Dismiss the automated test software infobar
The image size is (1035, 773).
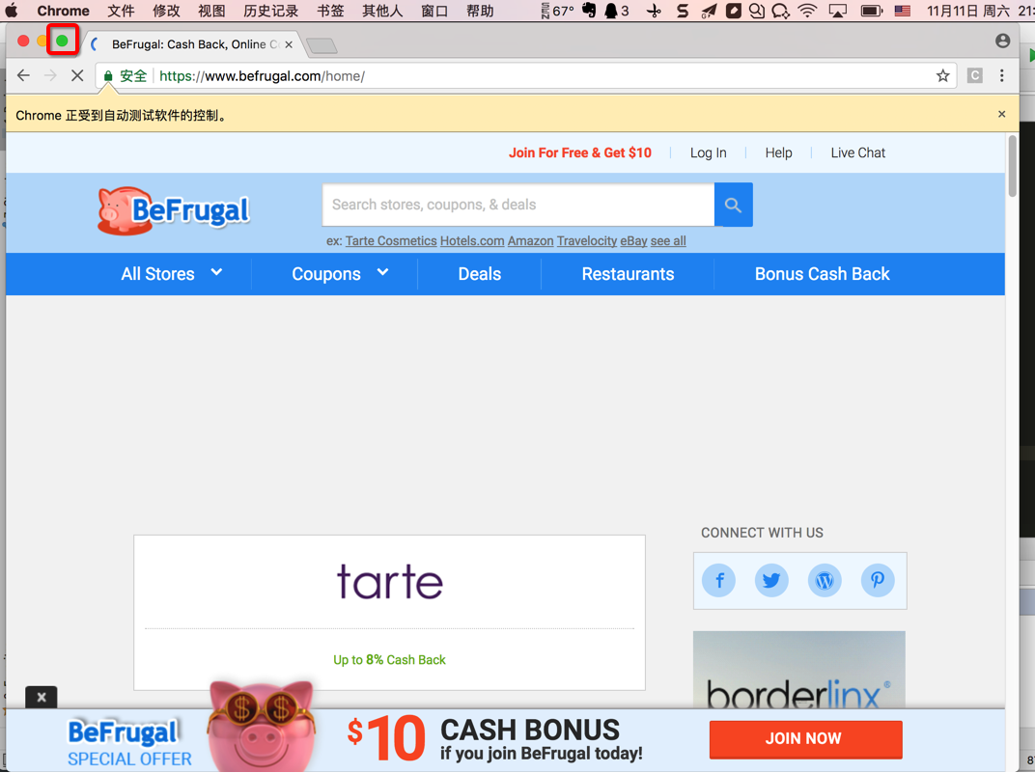(1002, 114)
